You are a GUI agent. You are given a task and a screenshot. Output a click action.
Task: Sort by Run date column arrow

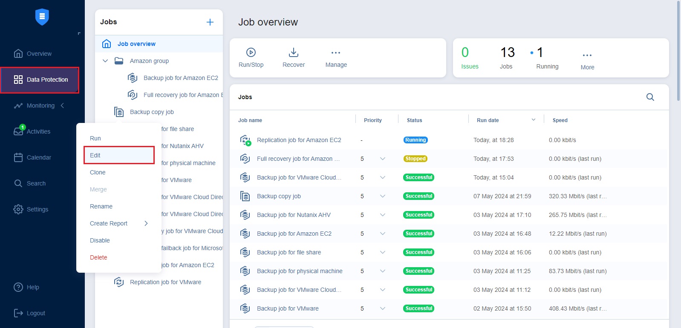[533, 120]
